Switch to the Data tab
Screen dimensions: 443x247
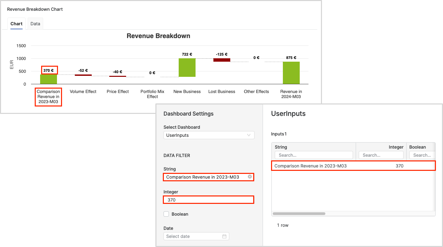[x=35, y=24]
